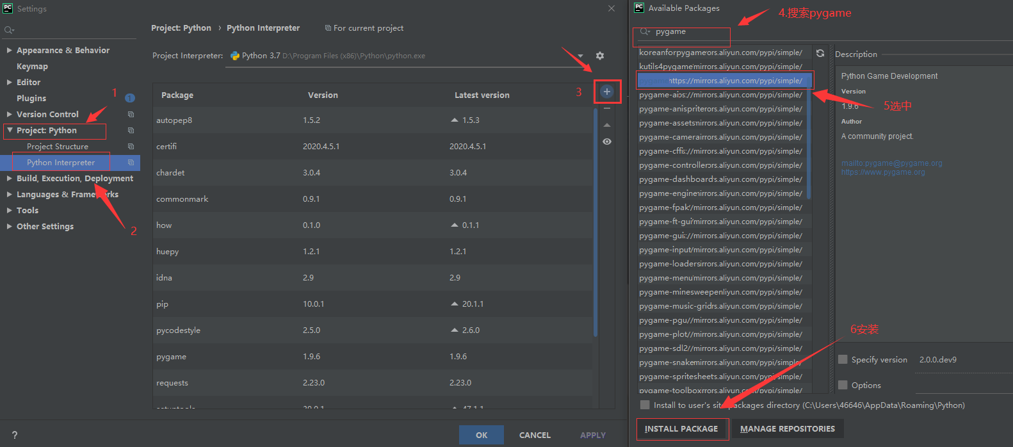This screenshot has height=447, width=1013.
Task: Select the idna package row
Action: click(x=373, y=278)
